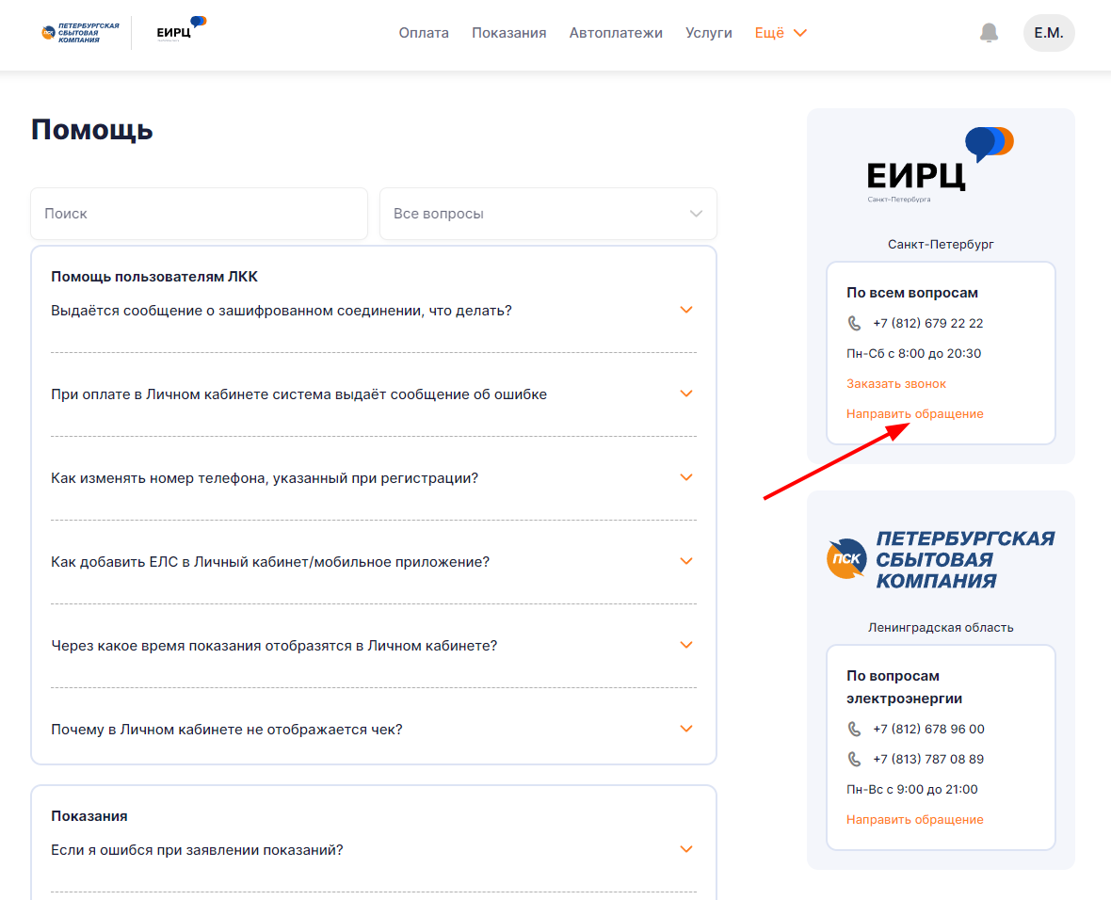The width and height of the screenshot is (1111, 900).
Task: Click the Петербургская сбытовая компания header logo
Action: [80, 33]
